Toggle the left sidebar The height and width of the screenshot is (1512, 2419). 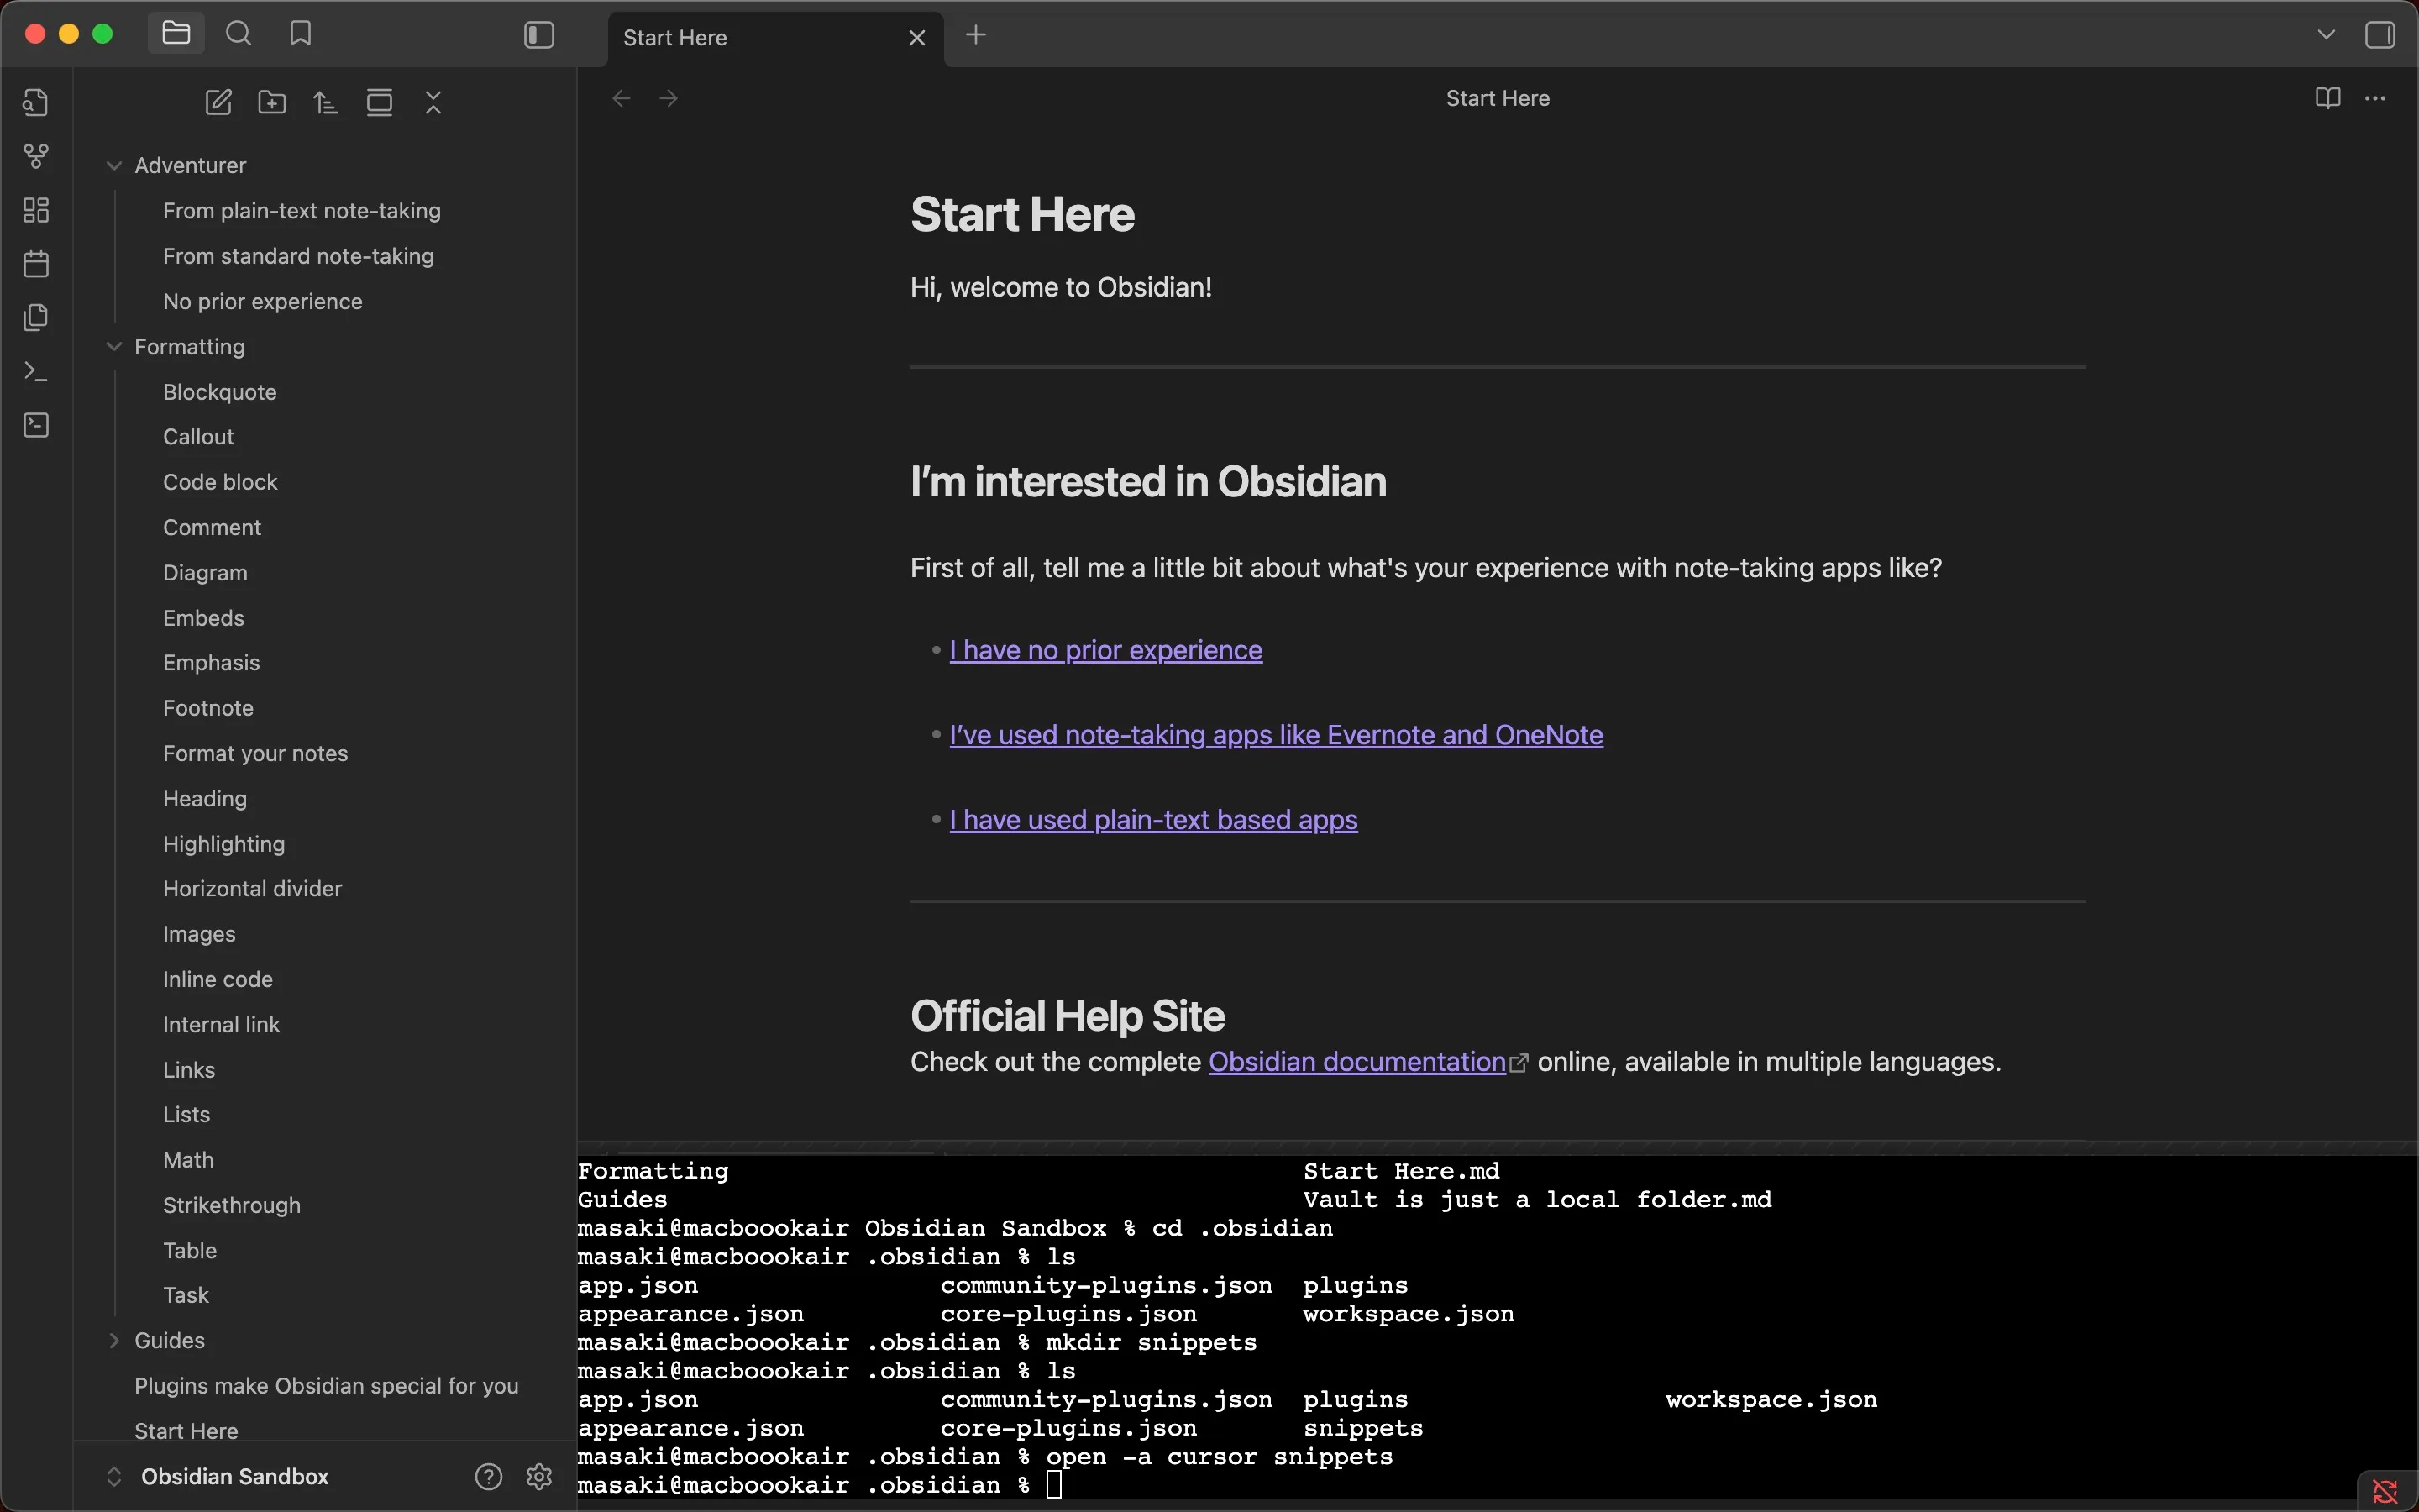pyautogui.click(x=538, y=36)
